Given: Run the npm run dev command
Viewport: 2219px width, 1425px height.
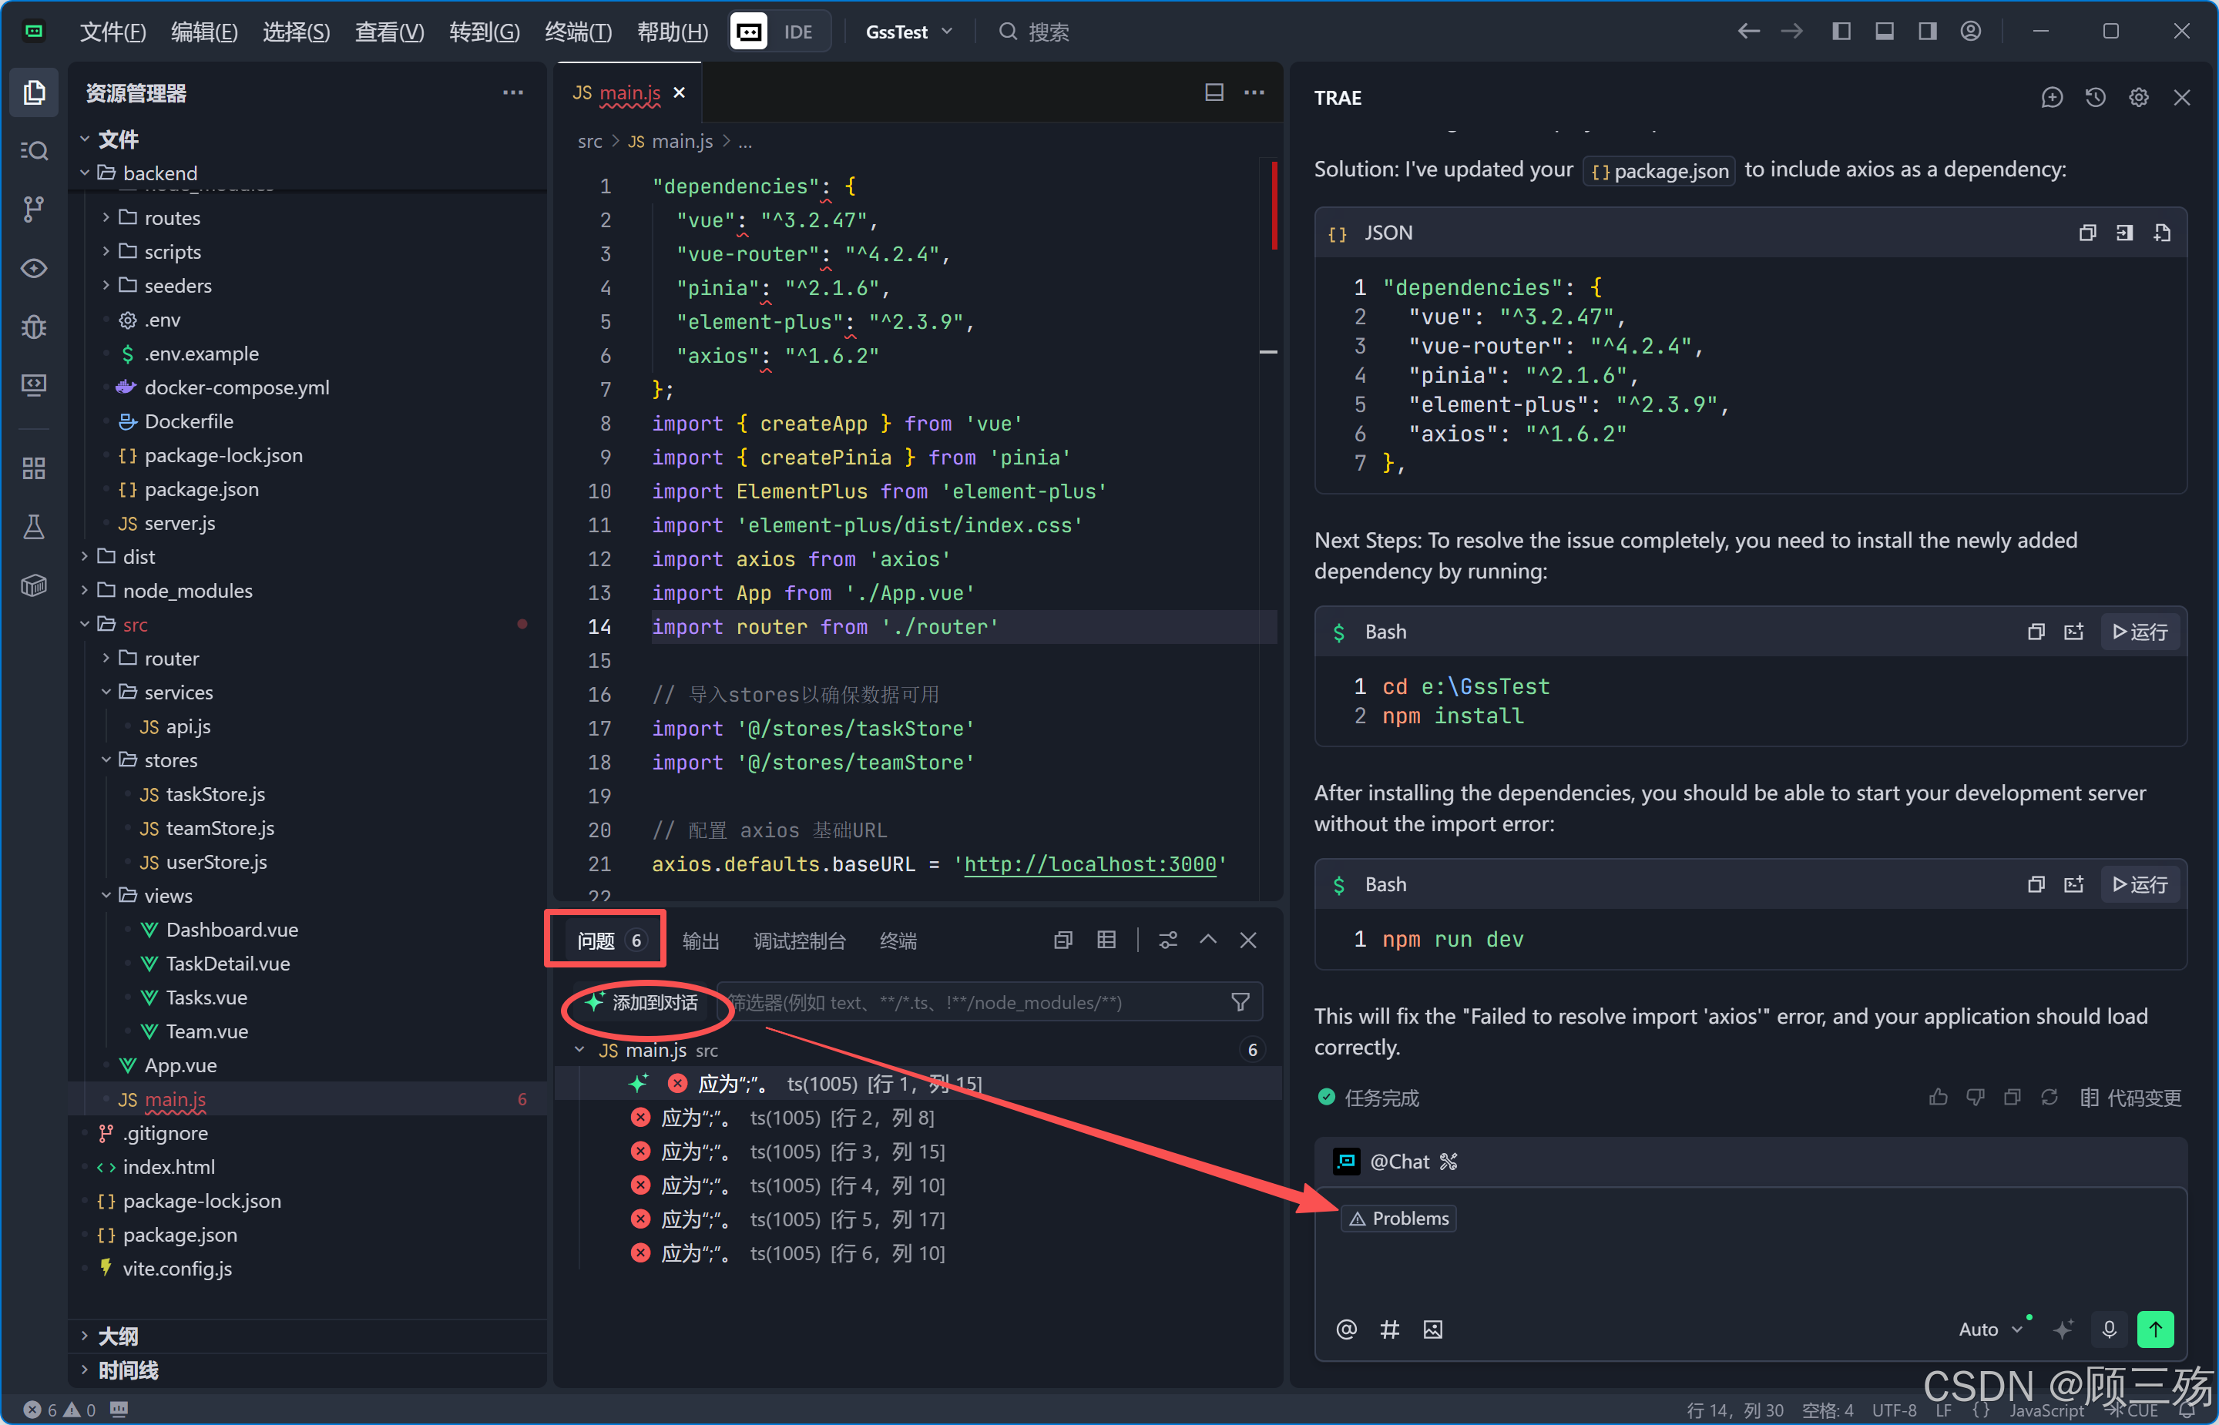Looking at the screenshot, I should [2140, 884].
